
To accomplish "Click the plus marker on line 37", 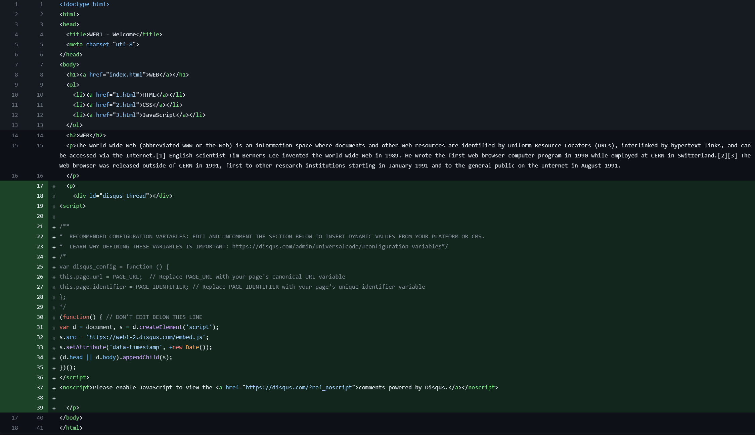I will click(54, 388).
